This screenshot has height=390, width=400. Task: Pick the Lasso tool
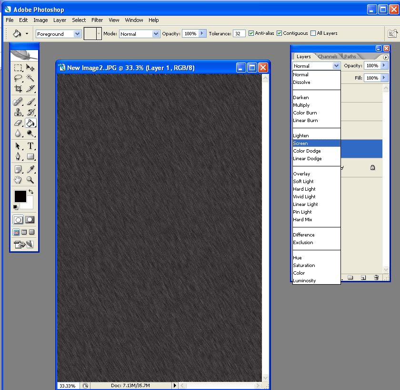[x=18, y=78]
